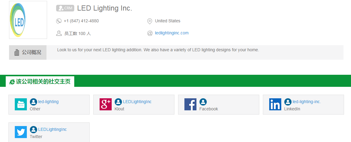Click the LinkedIn logo icon

pos(275,104)
